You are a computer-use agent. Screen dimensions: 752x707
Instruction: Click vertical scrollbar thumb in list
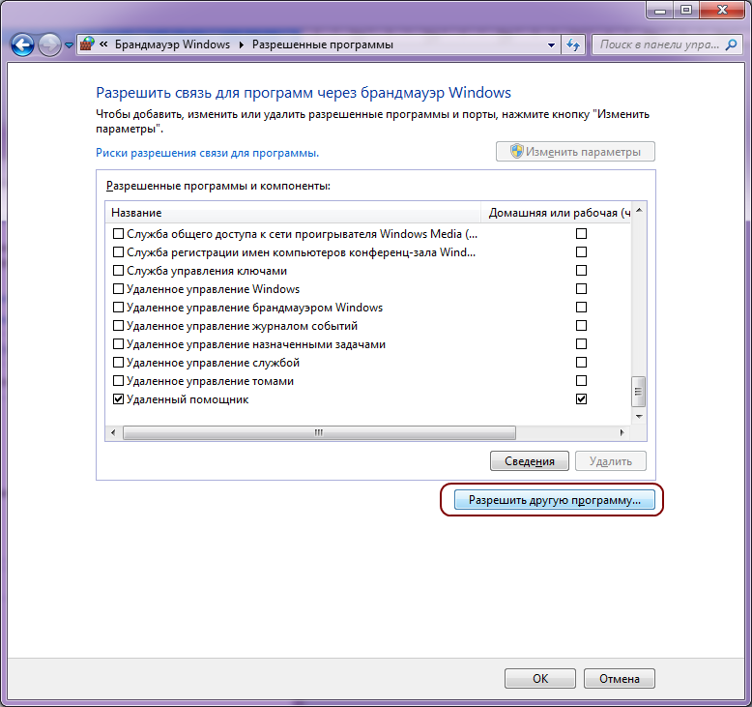(638, 391)
